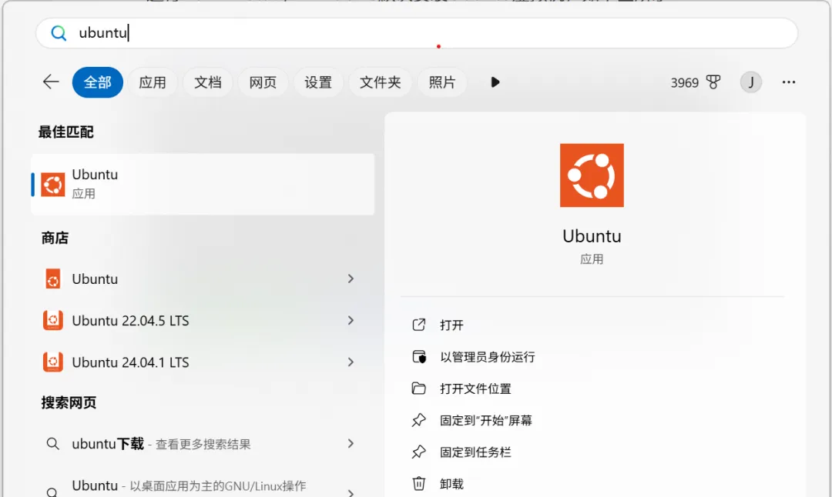Expand Ubuntu 22.04.5 LTS chevron
Image resolution: width=832 pixels, height=497 pixels.
point(351,321)
